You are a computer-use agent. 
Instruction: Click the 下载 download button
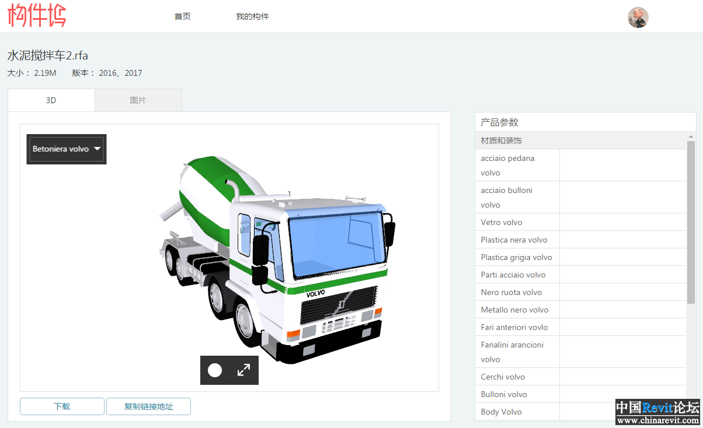tap(62, 406)
